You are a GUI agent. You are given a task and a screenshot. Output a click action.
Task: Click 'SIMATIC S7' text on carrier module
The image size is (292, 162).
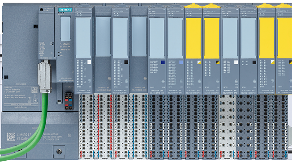[24, 134]
